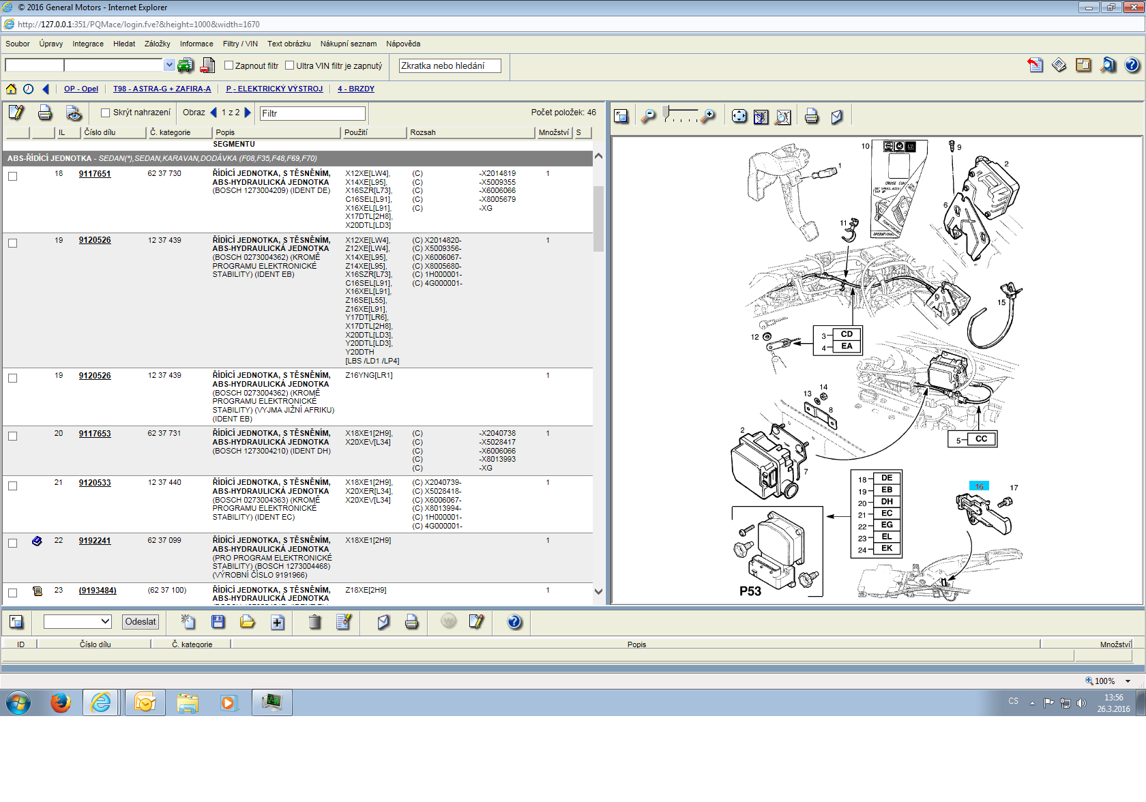Show the next illustration (right arrow)
The height and width of the screenshot is (802, 1146).
coord(248,113)
